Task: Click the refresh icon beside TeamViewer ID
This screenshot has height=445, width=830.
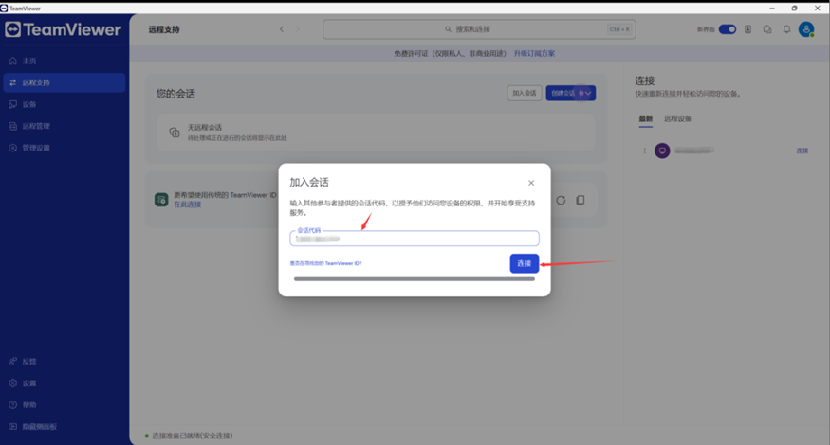Action: [x=561, y=201]
